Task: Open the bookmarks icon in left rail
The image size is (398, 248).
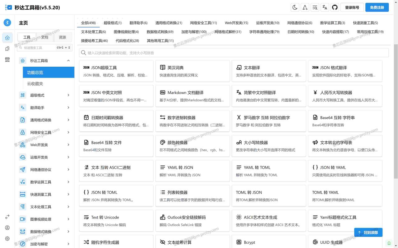Action: pyautogui.click(x=7, y=49)
